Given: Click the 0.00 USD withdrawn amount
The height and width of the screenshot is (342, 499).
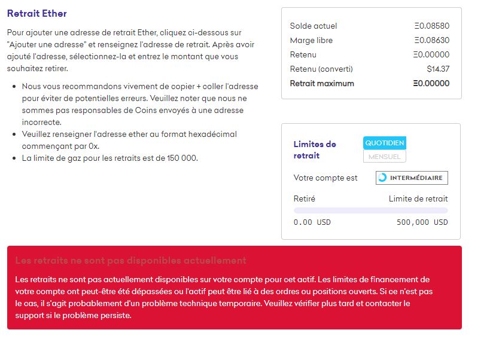Looking at the screenshot, I should (312, 222).
